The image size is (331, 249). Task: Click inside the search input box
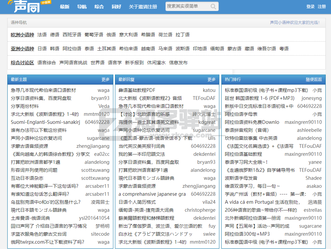click(x=186, y=6)
